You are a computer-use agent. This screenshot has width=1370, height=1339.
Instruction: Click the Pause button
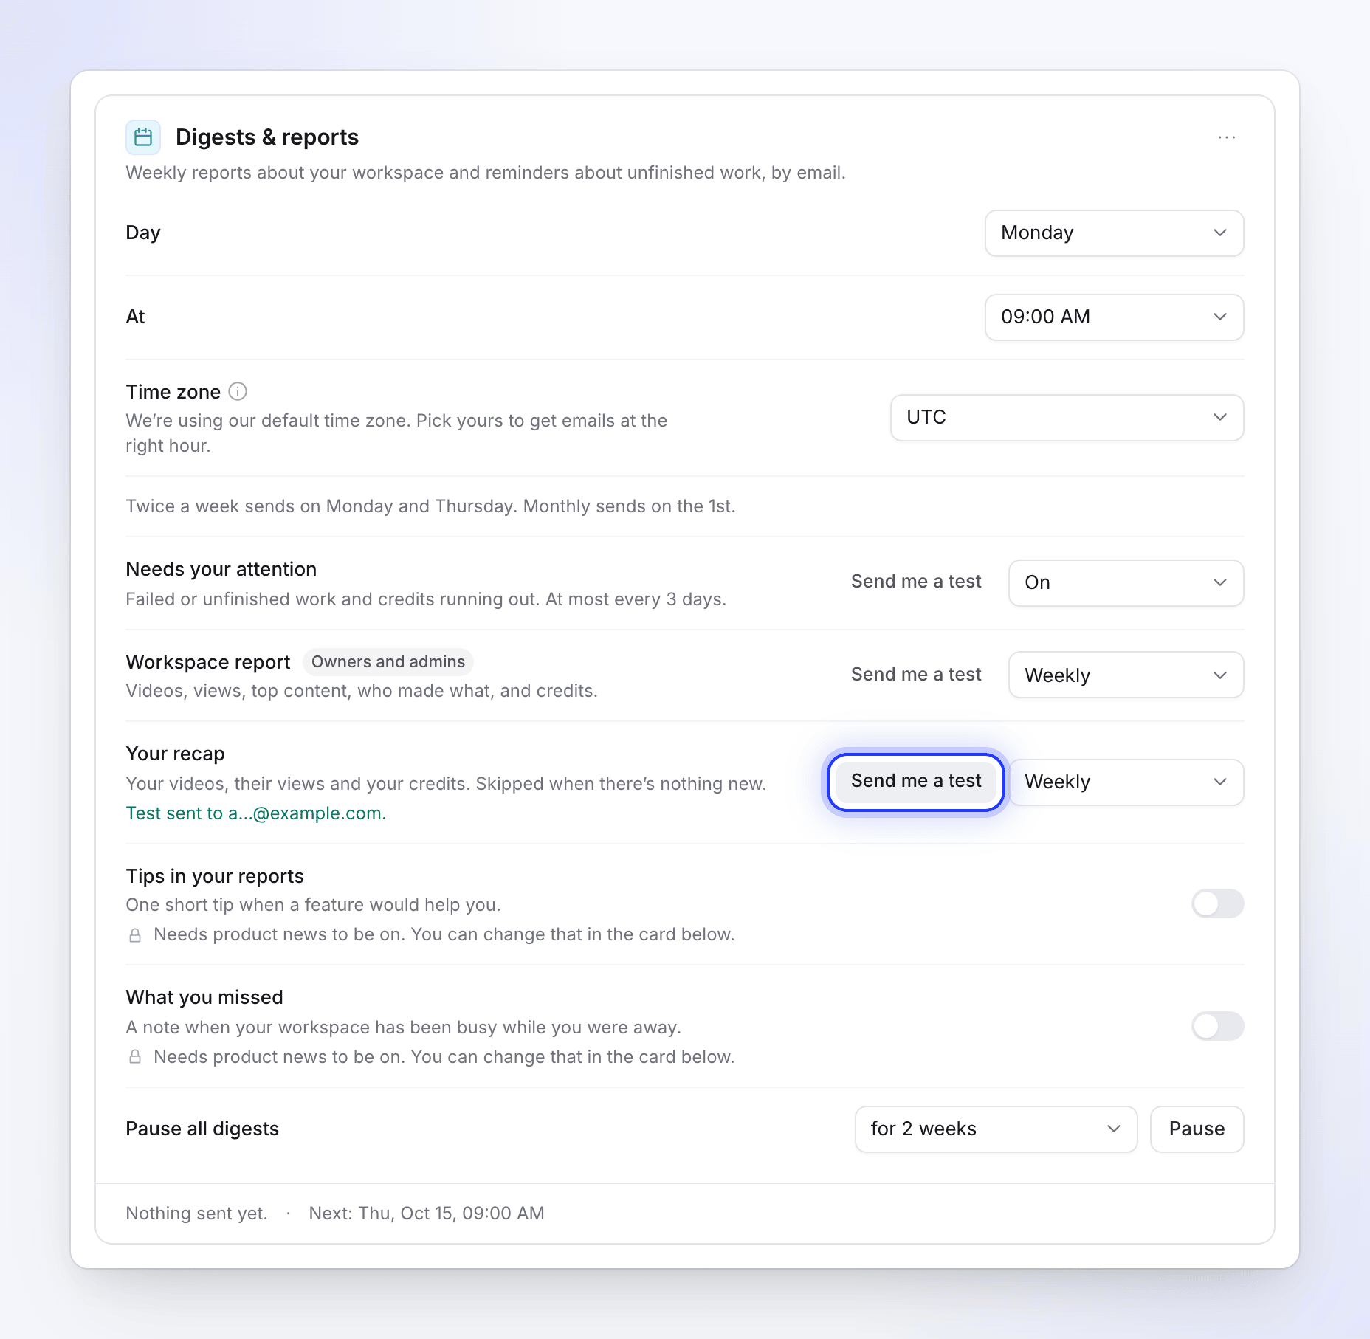pos(1197,1129)
